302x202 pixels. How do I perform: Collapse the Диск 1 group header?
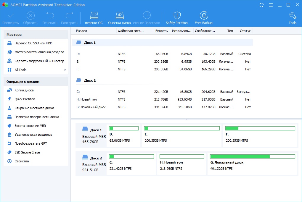90,43
